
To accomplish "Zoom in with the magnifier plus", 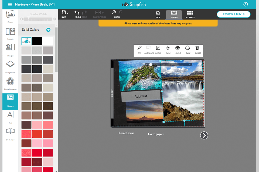I will pyautogui.click(x=114, y=12).
